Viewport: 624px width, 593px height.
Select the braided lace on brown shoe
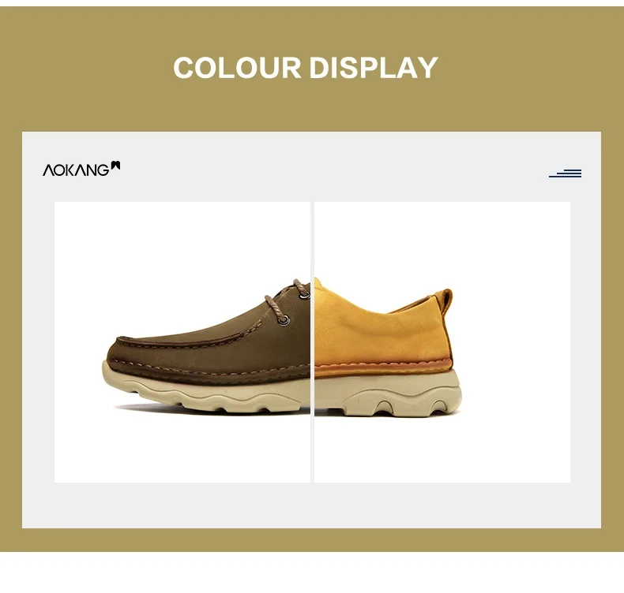pos(284,300)
